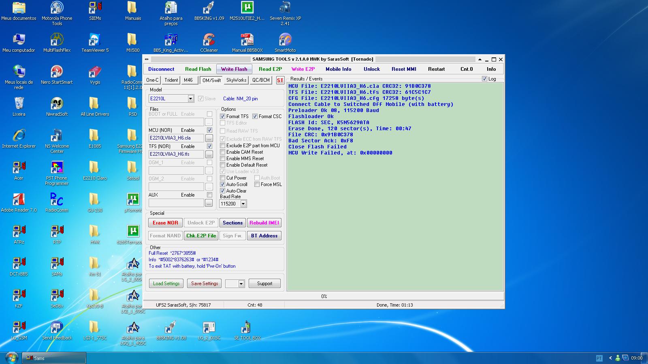Viewport: 648px width, 364px height.
Task: Launch Internet Explorer from the desktop
Action: click(x=19, y=139)
